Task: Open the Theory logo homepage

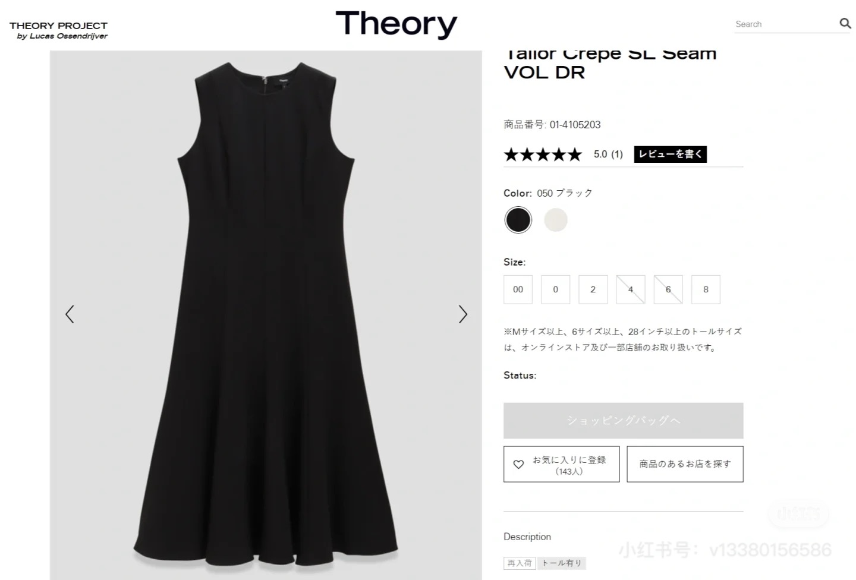Action: click(396, 24)
